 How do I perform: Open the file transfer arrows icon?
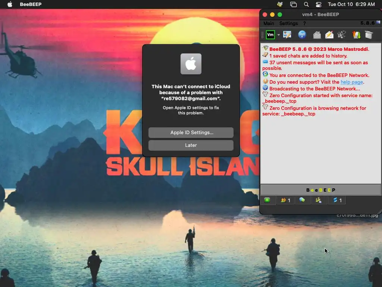pyautogui.click(x=356, y=35)
